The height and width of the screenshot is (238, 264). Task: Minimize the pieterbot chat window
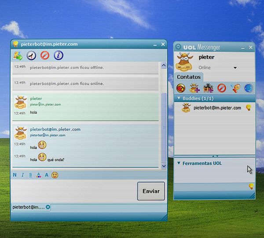pos(155,45)
